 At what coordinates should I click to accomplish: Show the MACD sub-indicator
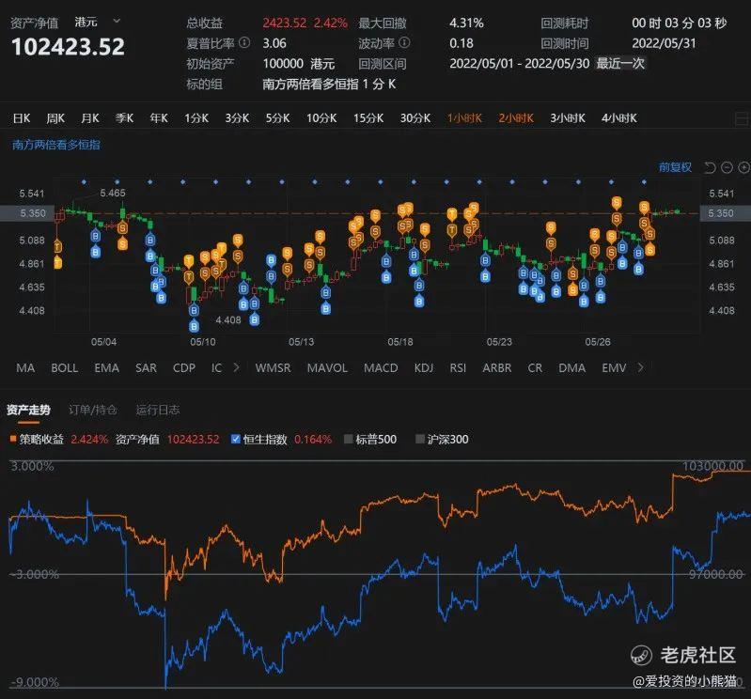[381, 367]
